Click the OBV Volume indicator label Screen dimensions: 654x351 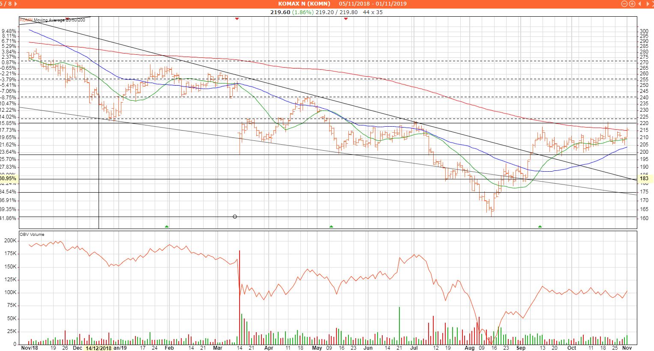pos(32,235)
